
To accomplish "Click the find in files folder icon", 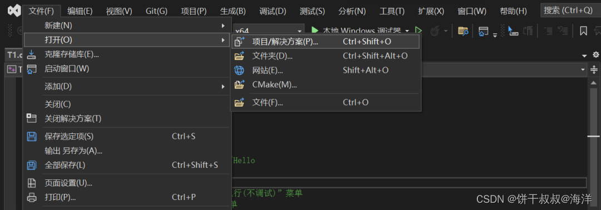I will [x=463, y=31].
